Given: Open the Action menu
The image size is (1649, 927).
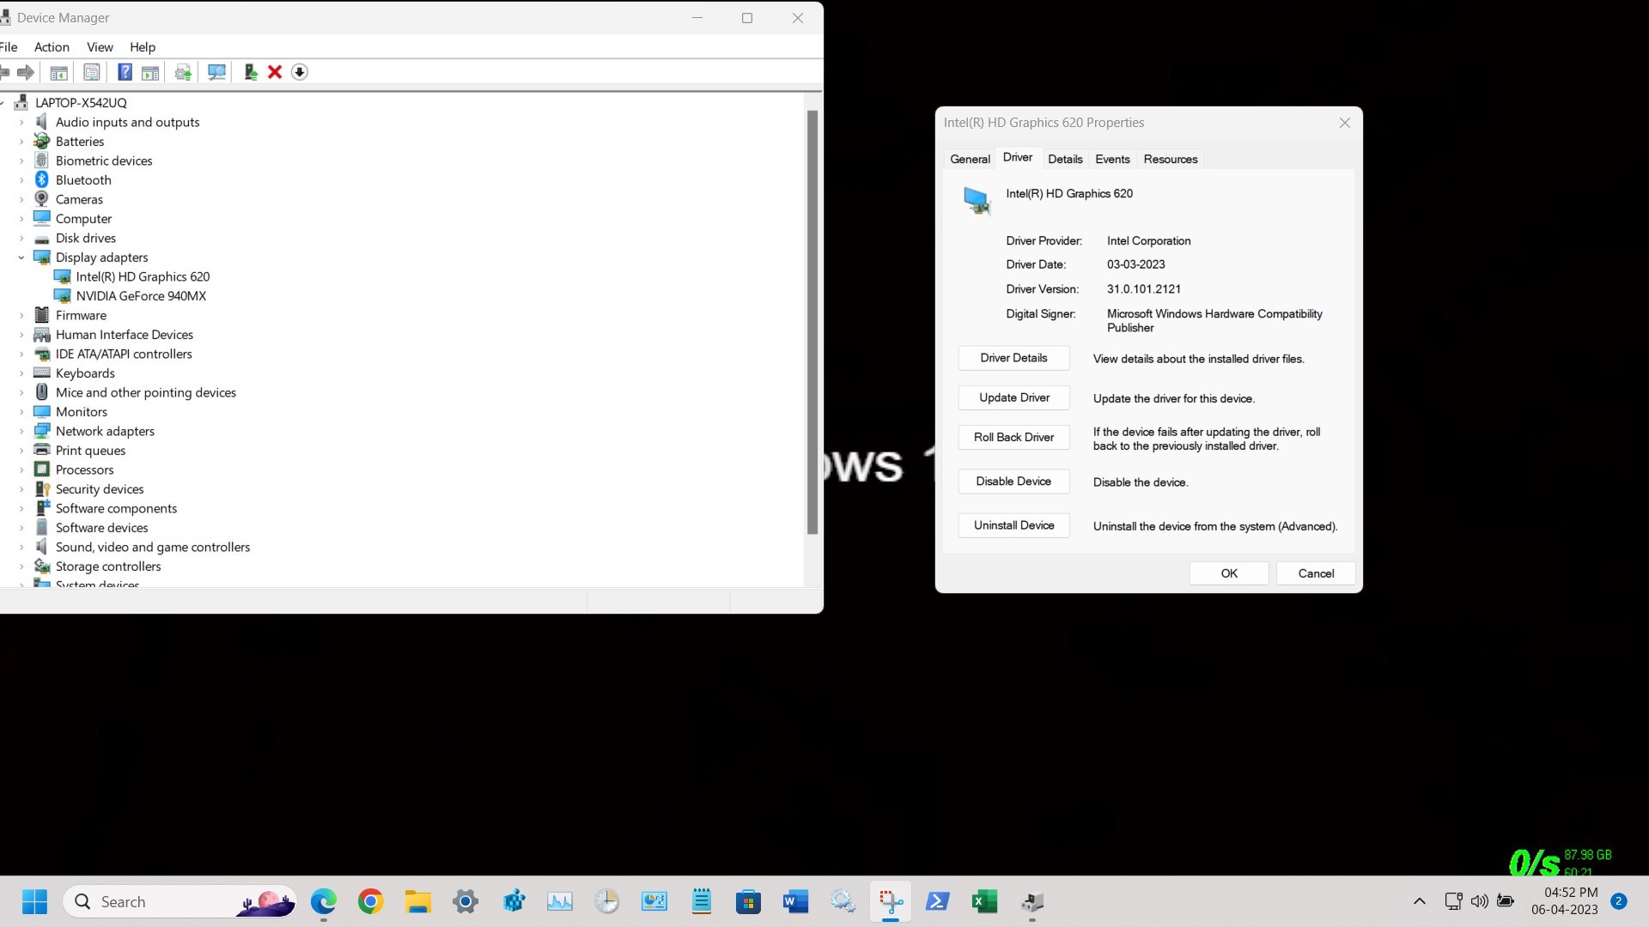Looking at the screenshot, I should click(x=52, y=47).
